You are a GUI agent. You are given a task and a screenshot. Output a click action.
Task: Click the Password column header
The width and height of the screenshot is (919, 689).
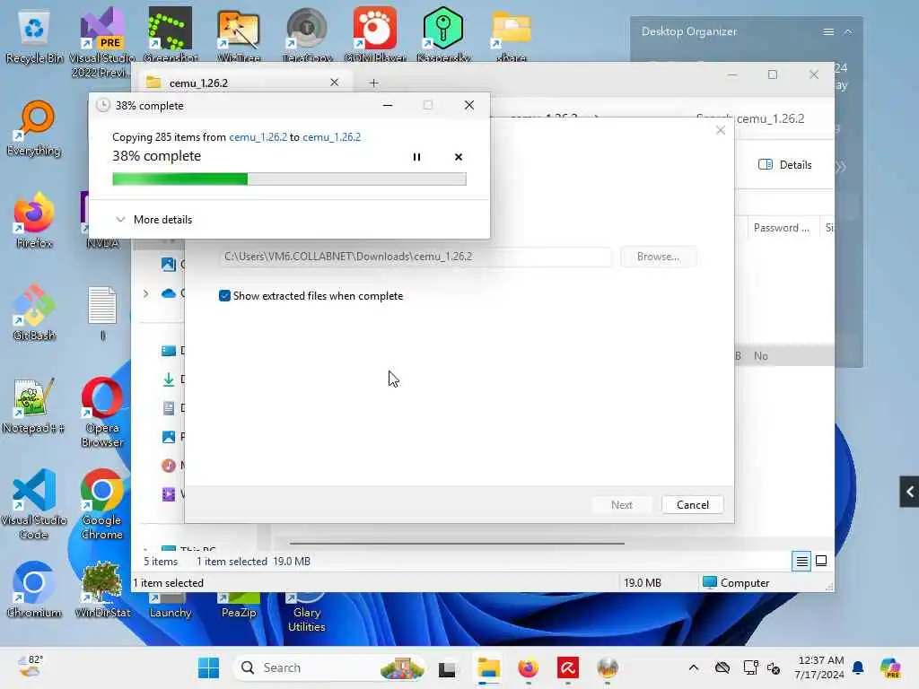coord(782,228)
